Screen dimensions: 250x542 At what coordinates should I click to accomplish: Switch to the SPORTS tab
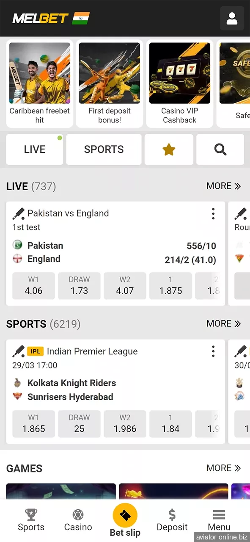click(x=103, y=149)
